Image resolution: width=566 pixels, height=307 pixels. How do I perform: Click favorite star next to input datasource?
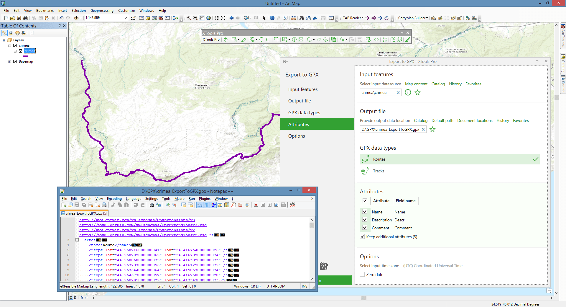tap(417, 92)
